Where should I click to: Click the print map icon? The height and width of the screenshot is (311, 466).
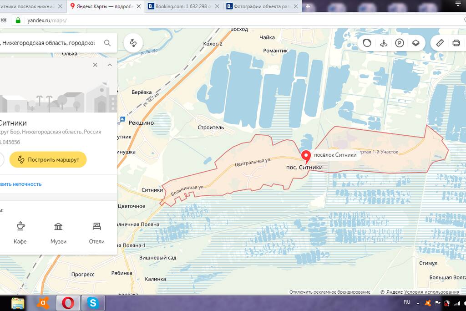click(456, 43)
